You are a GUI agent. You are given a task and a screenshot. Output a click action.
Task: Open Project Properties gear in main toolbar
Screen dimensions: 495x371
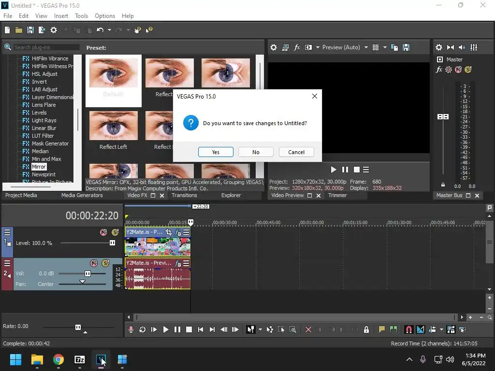click(x=54, y=30)
